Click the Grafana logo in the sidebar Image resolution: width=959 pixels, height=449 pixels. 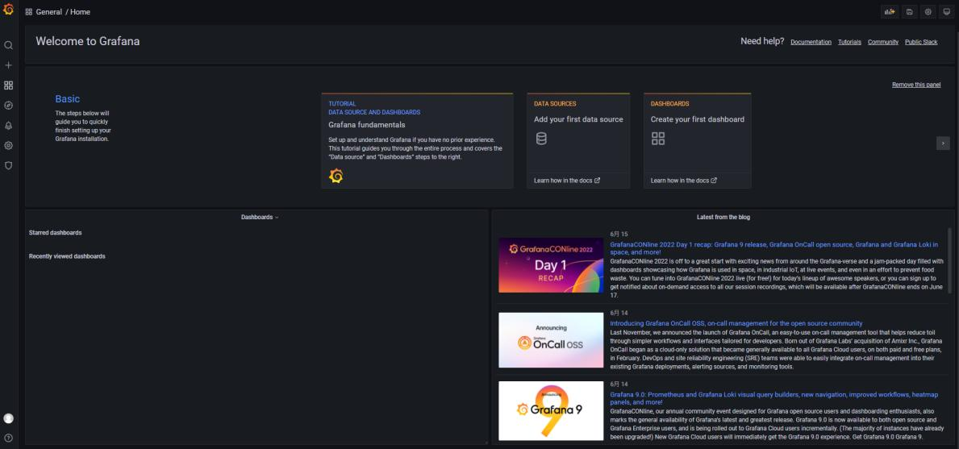(x=9, y=9)
